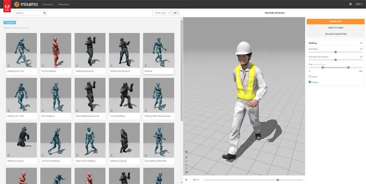Click the Overdrive slider handle
366x184 pixels.
(x=336, y=52)
